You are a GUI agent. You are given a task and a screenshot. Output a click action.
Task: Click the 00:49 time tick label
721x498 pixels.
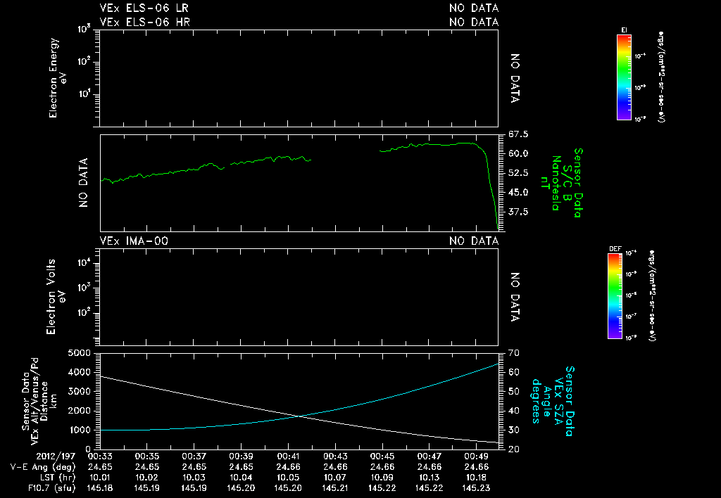[476, 456]
